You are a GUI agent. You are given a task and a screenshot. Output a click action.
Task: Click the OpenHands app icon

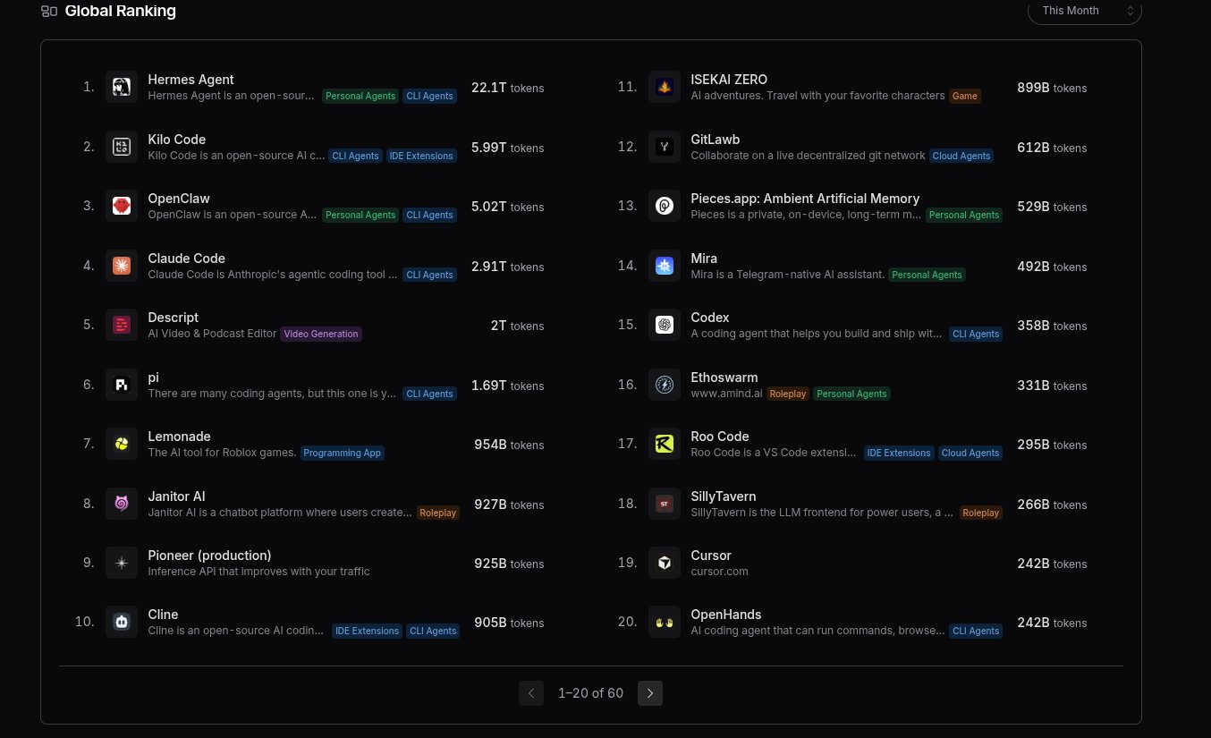point(665,622)
